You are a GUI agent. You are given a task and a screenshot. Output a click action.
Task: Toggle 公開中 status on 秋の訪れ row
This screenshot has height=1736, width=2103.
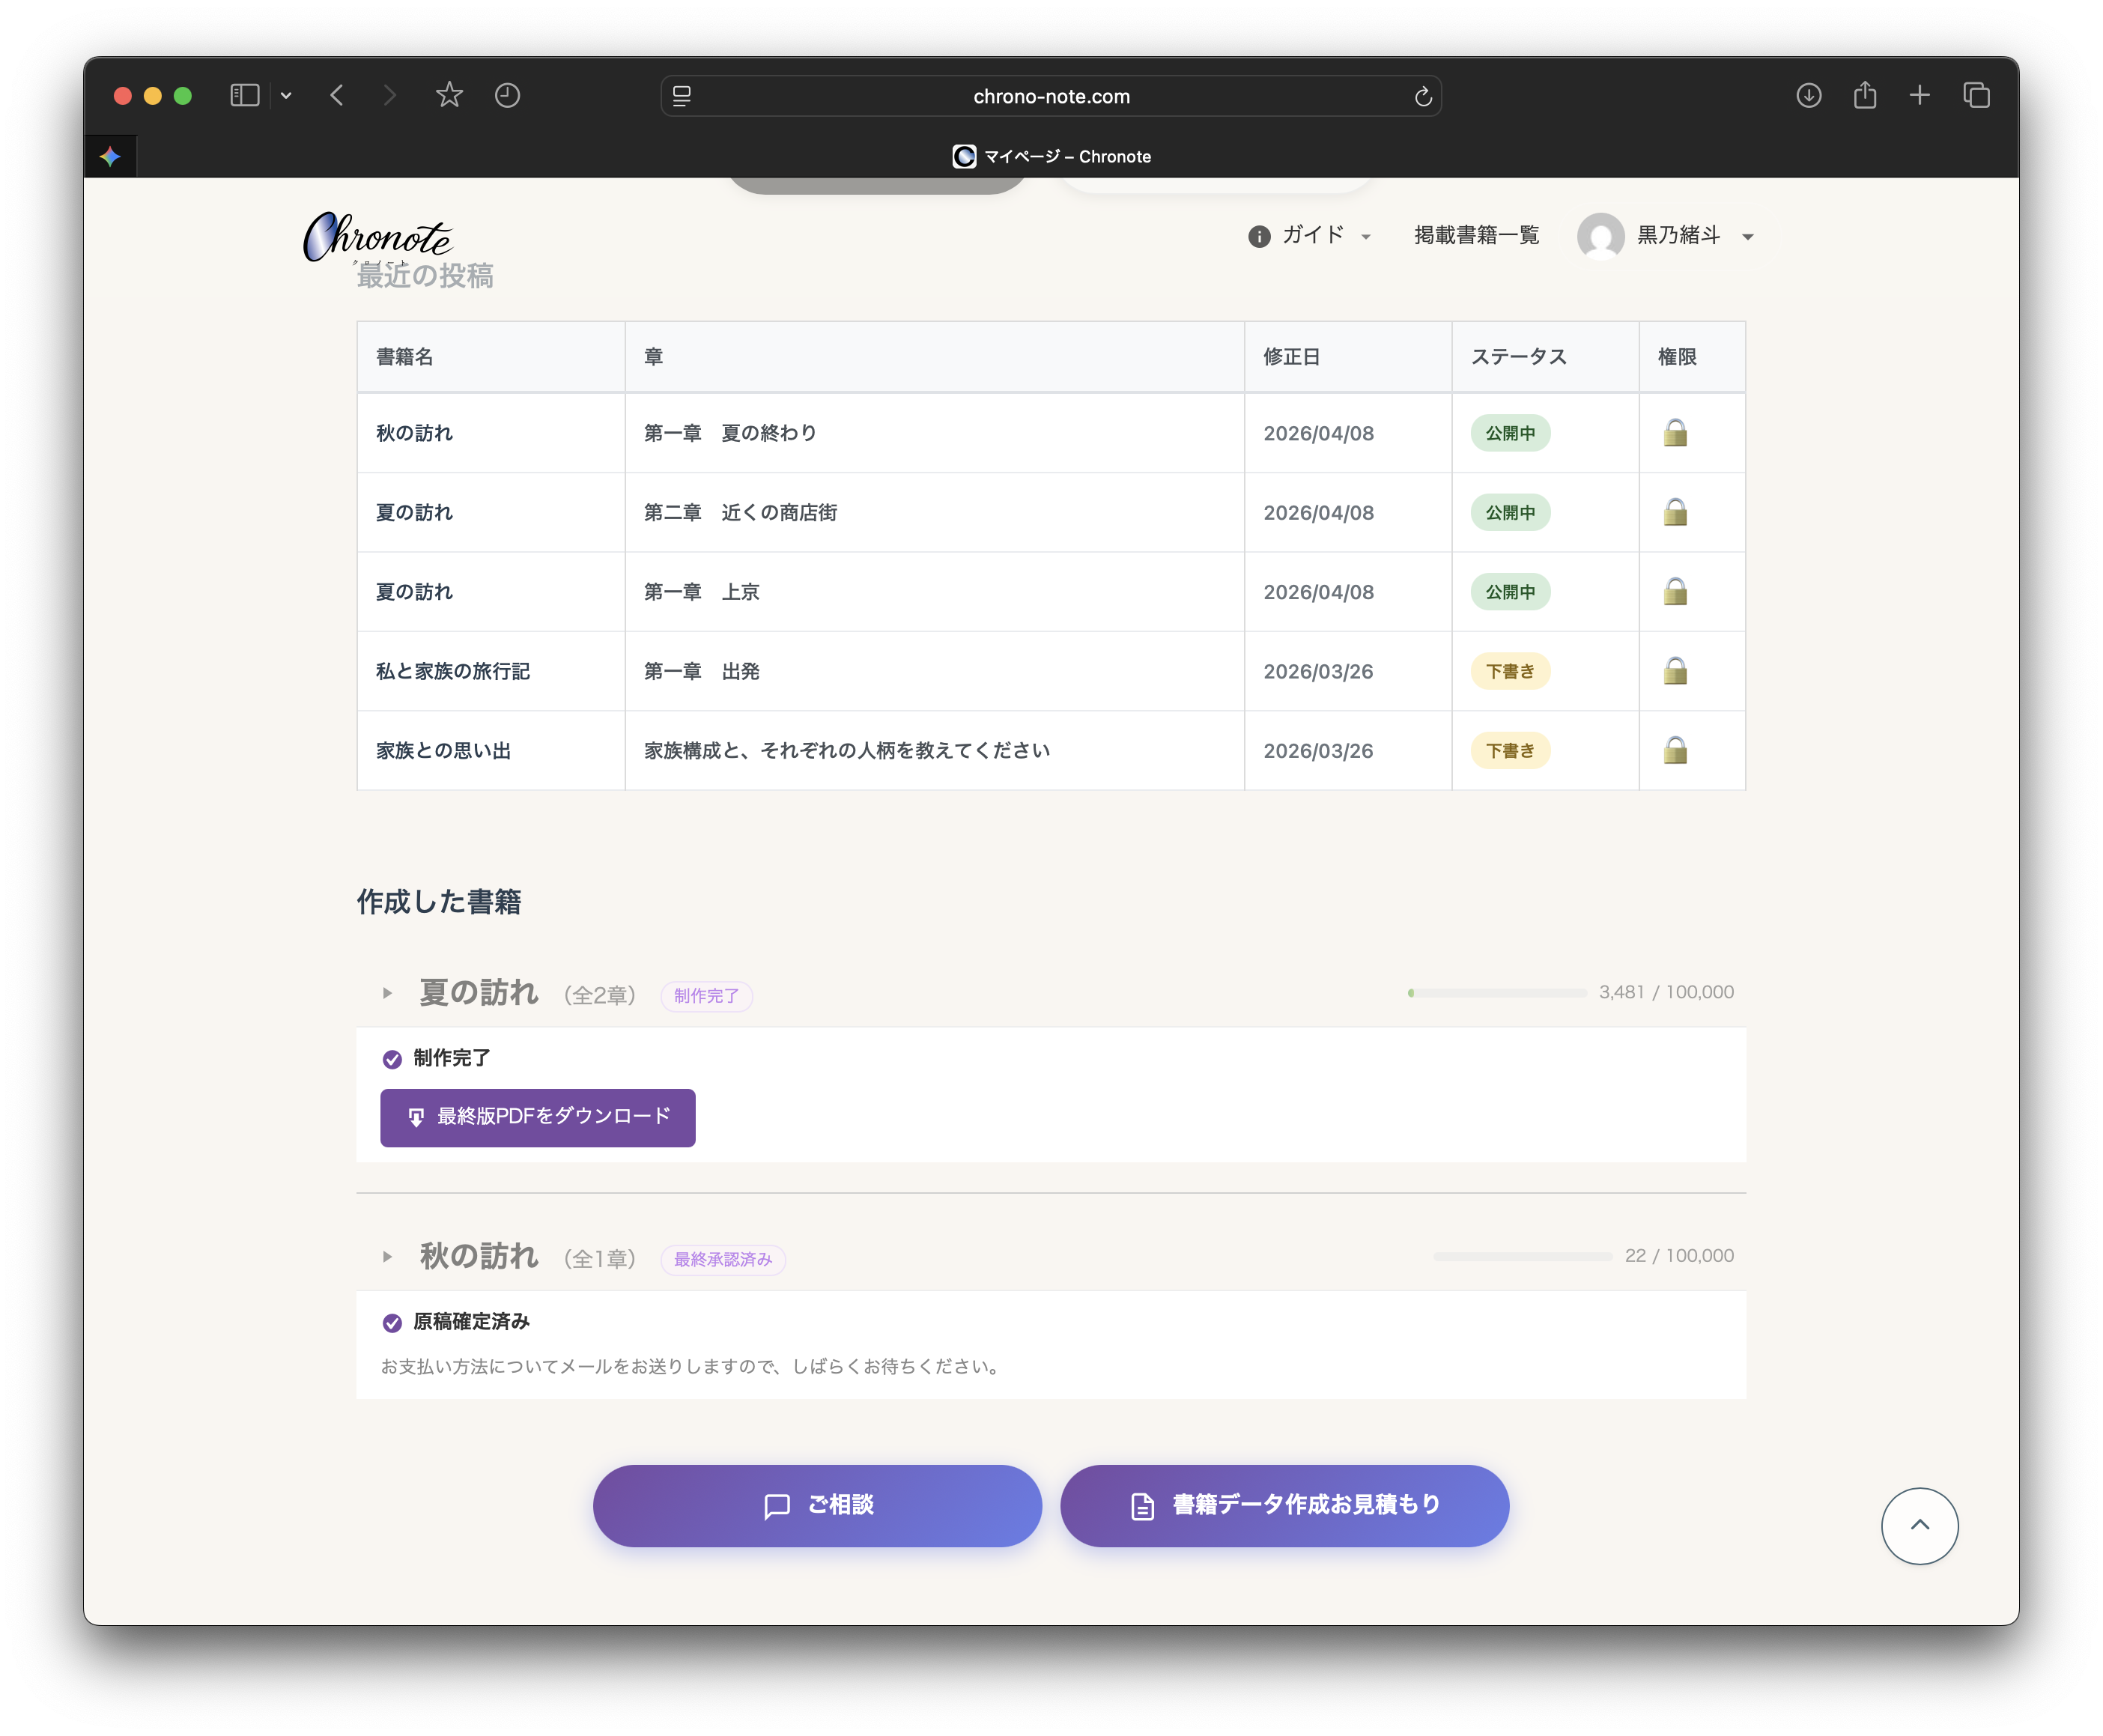coord(1510,433)
